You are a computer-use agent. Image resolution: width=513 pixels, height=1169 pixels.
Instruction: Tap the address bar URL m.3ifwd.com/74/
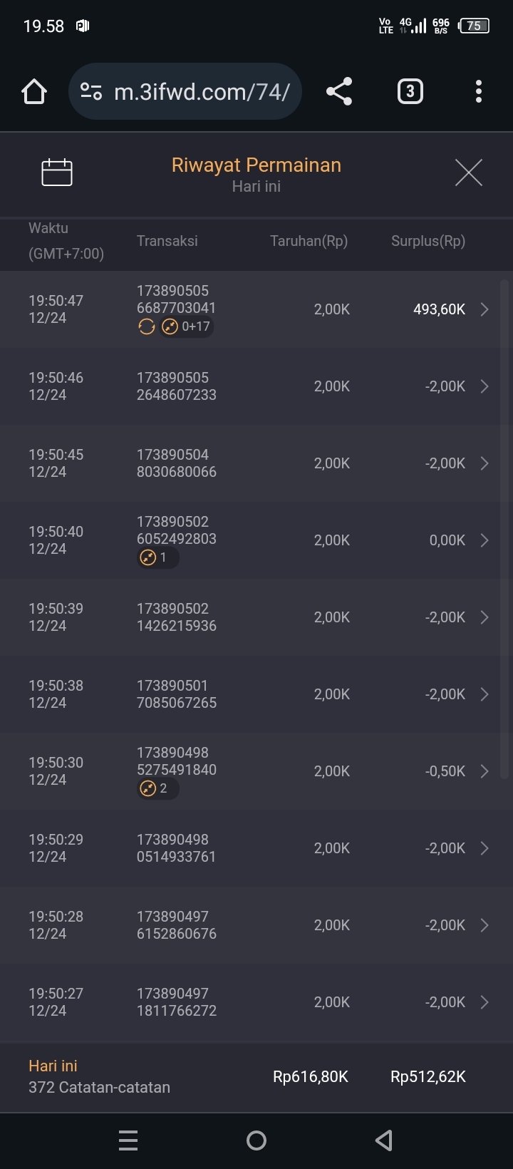[x=202, y=92]
